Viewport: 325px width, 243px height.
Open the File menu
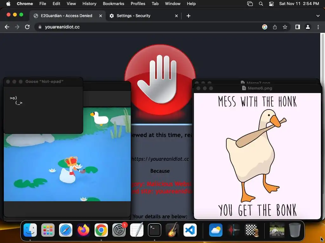pyautogui.click(x=43, y=4)
